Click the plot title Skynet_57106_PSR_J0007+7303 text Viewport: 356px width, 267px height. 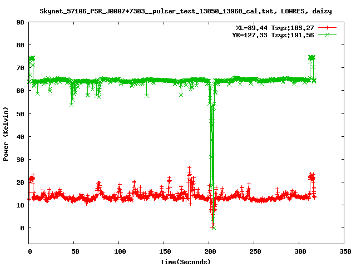pos(186,11)
